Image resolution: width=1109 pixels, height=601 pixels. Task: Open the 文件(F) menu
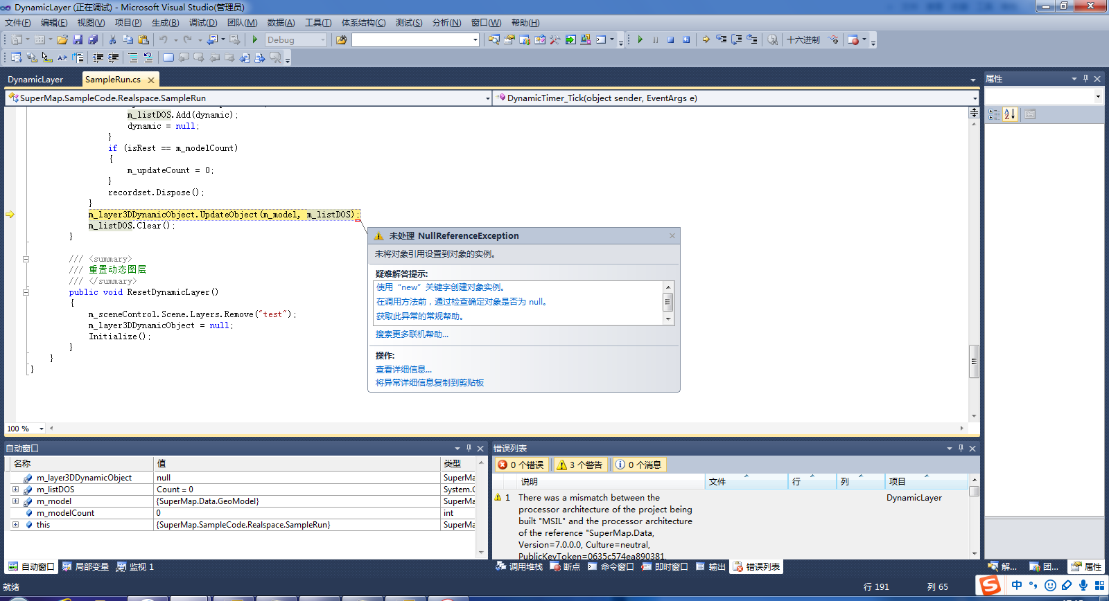18,23
